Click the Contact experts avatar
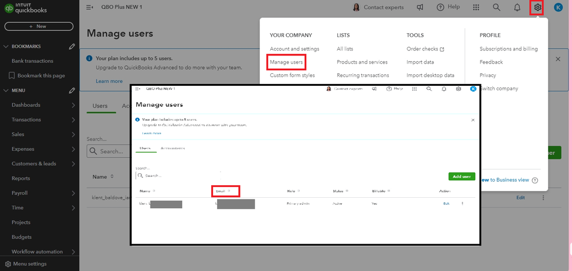Screen dimensions: 572x271 click(356, 7)
